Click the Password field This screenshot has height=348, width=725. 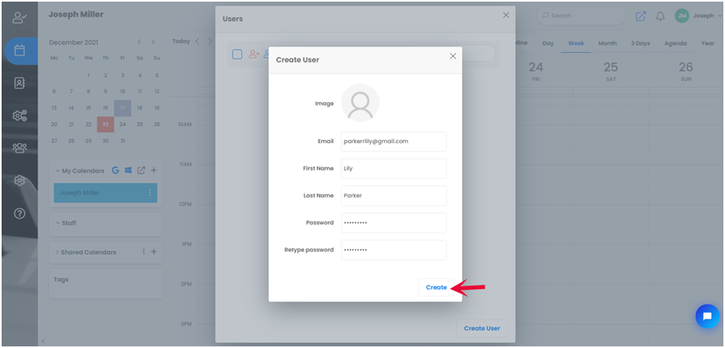[x=393, y=223]
